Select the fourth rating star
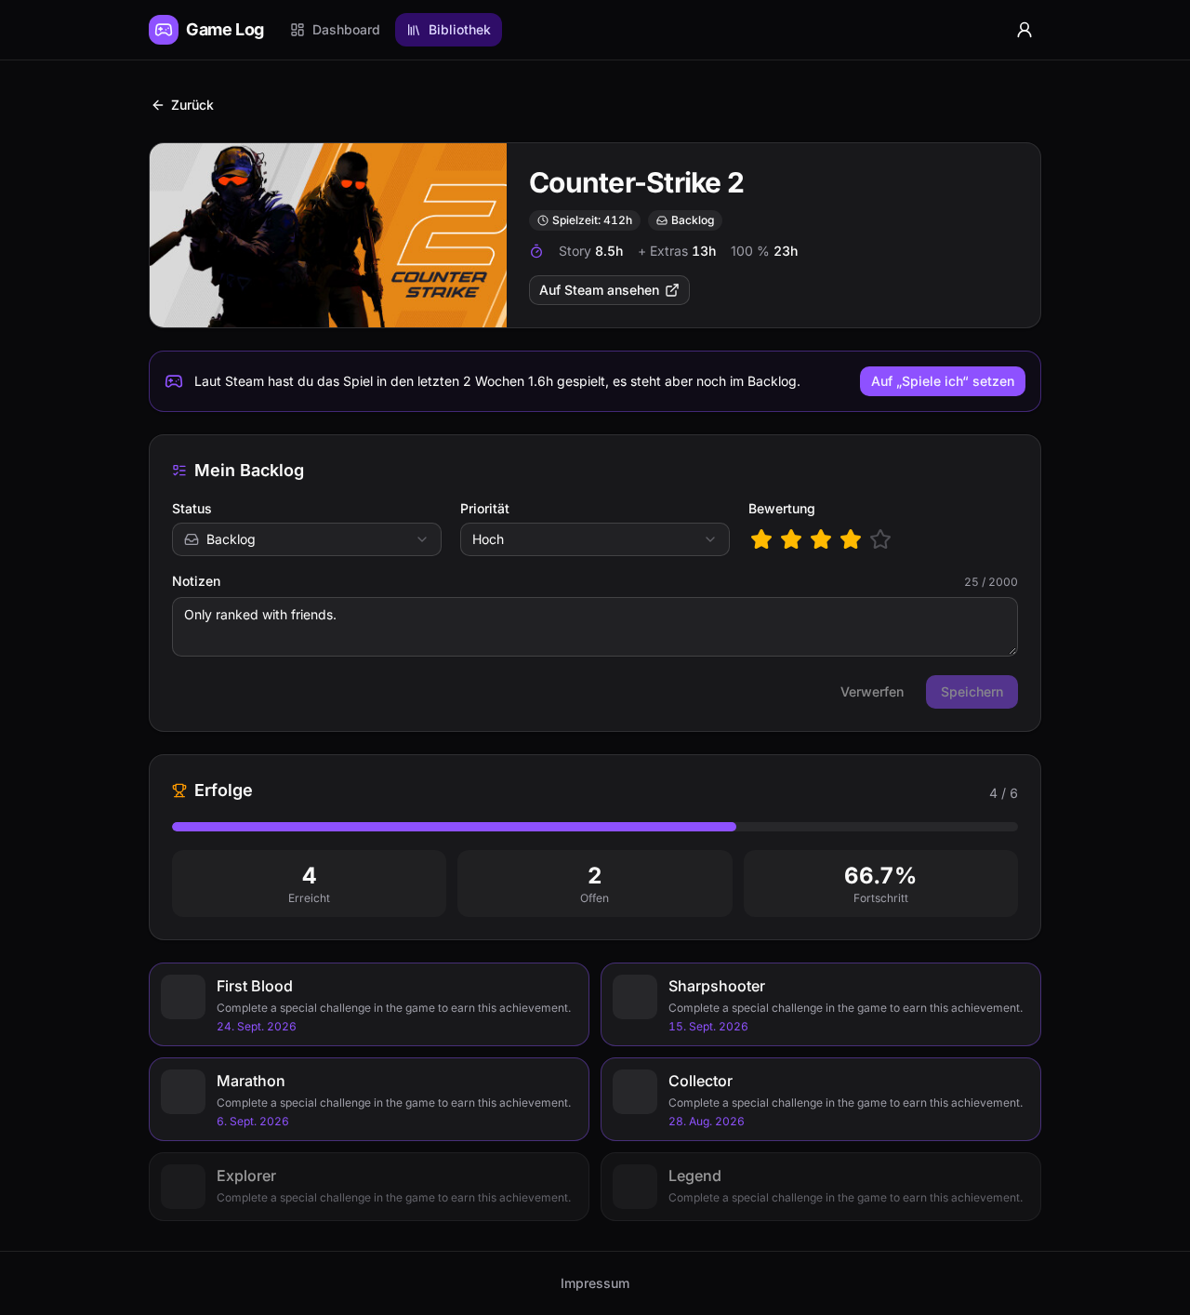The width and height of the screenshot is (1190, 1315). 851,539
